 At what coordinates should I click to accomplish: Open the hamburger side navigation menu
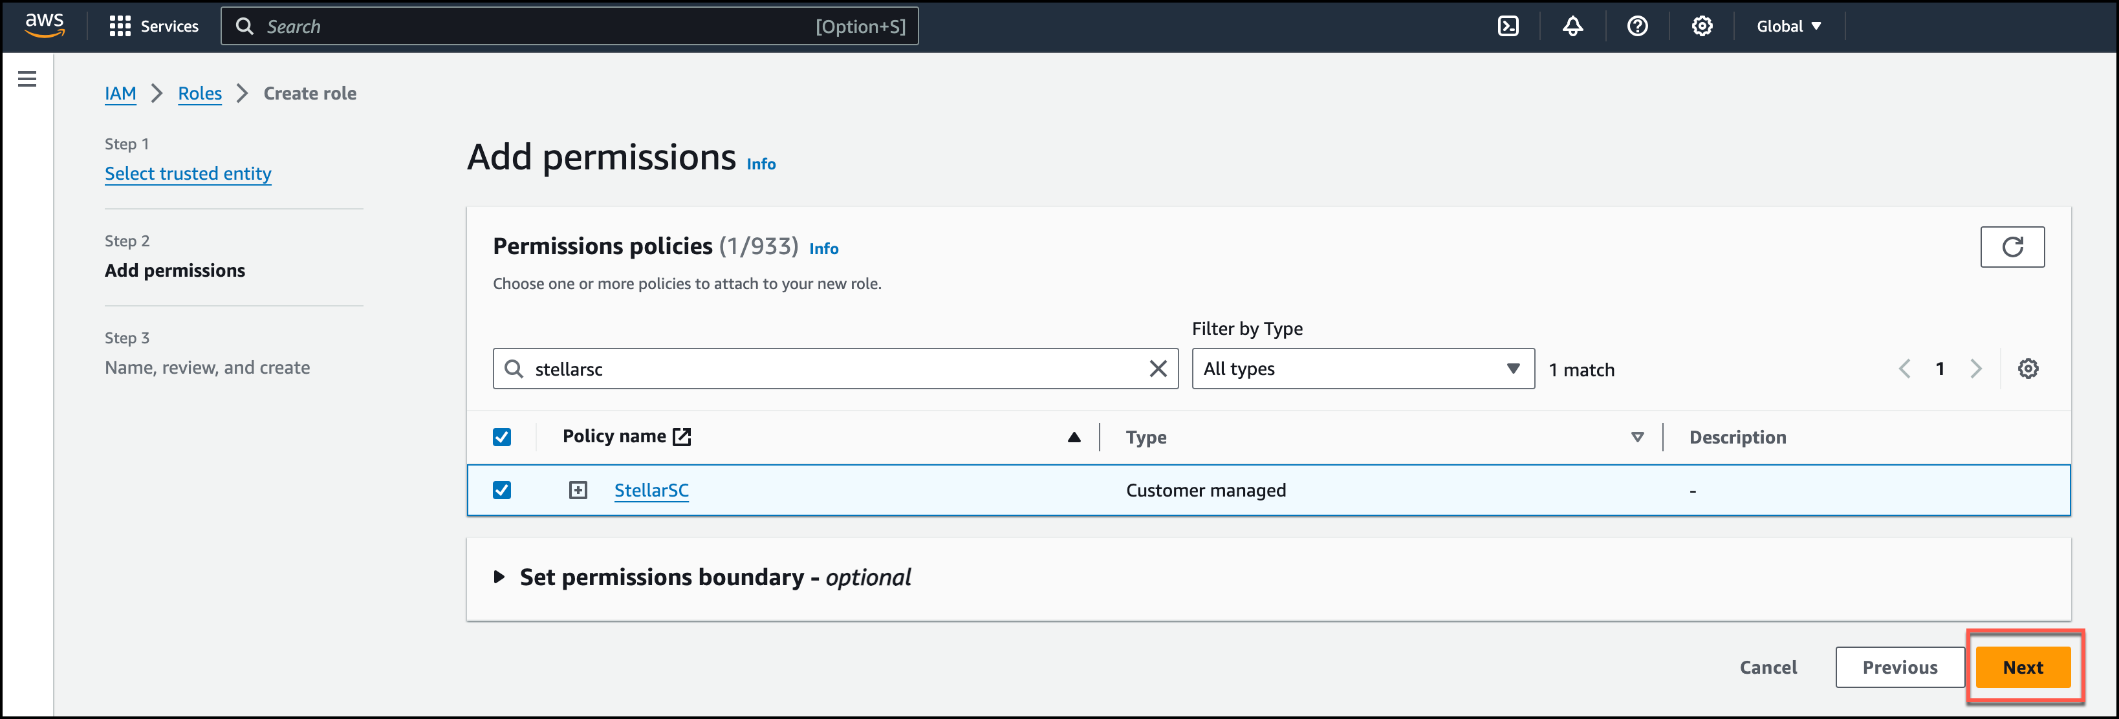pos(27,79)
